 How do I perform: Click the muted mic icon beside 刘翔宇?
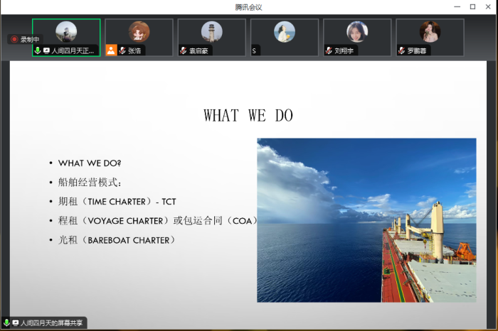pos(329,51)
